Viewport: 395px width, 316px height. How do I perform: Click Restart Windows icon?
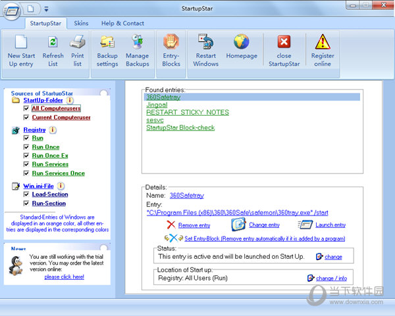point(205,42)
